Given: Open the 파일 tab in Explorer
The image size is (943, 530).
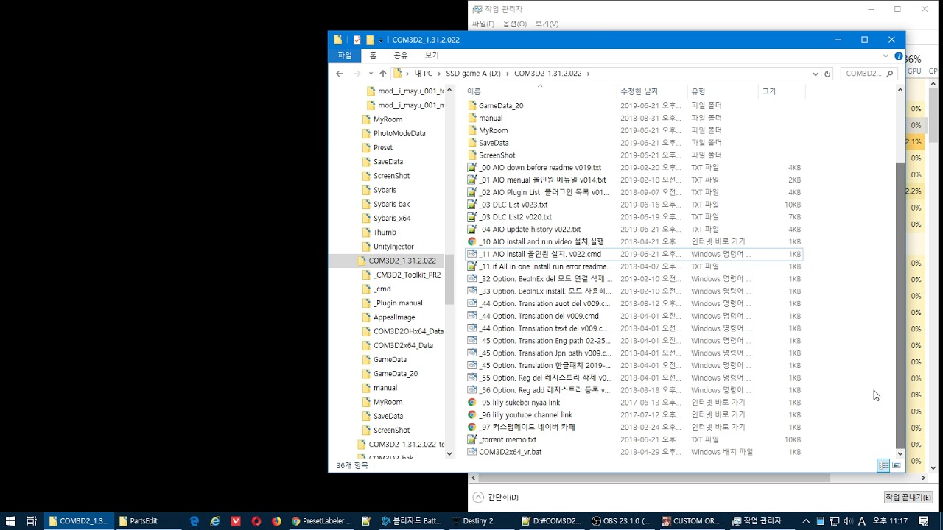Looking at the screenshot, I should coord(345,56).
